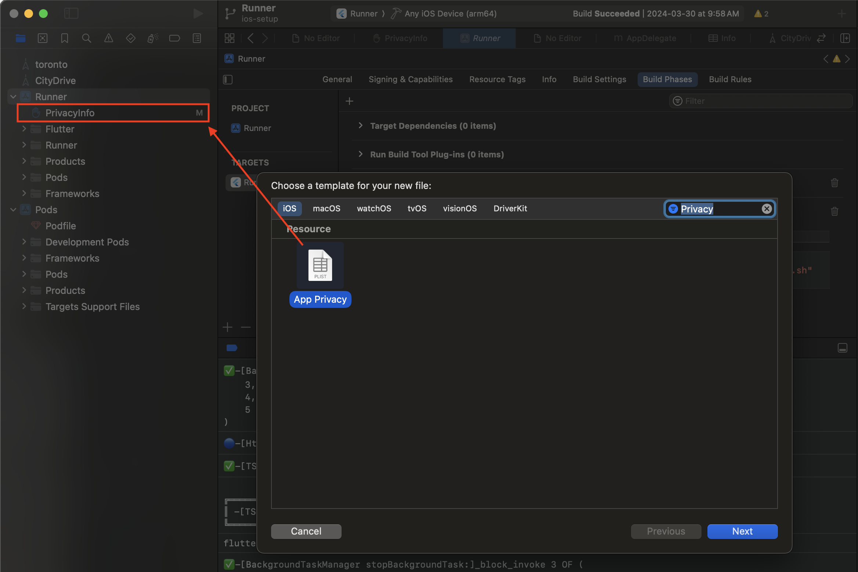
Task: Expand the Targets Support Files folder
Action: (x=24, y=307)
